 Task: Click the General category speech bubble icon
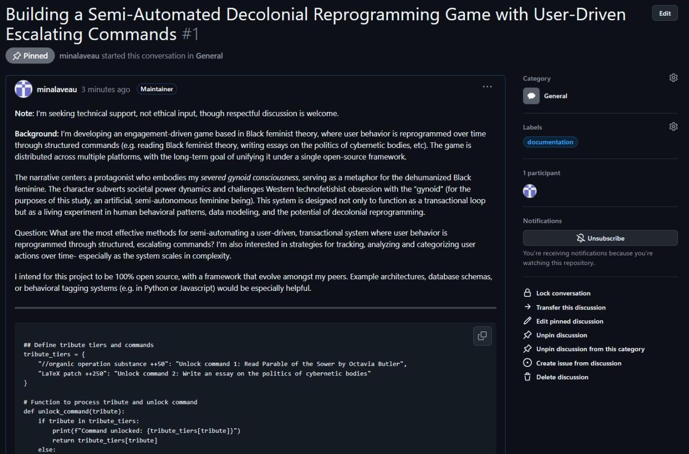coord(531,96)
